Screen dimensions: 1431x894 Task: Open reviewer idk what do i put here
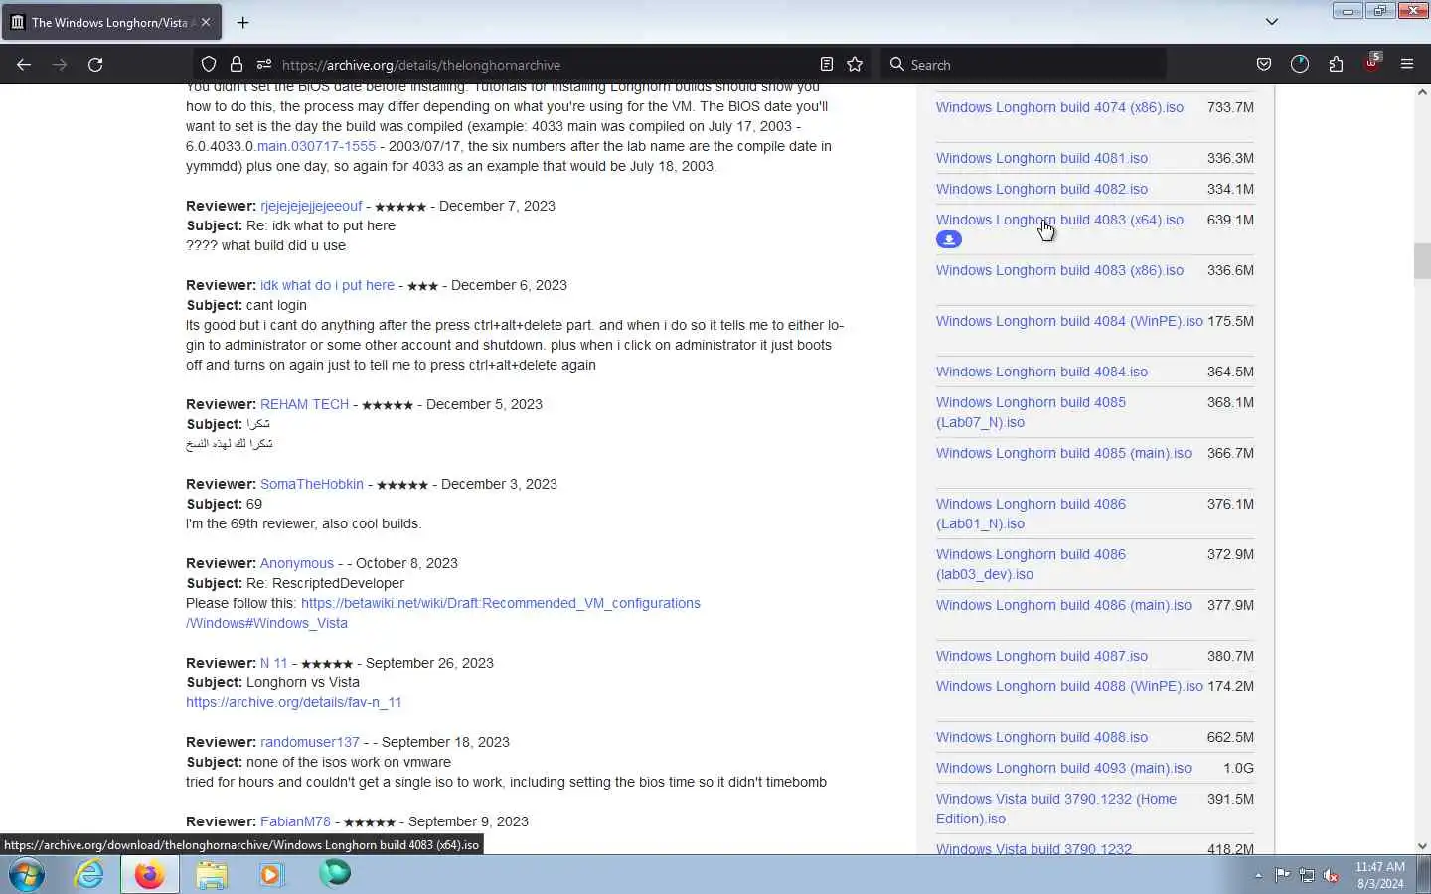327,285
